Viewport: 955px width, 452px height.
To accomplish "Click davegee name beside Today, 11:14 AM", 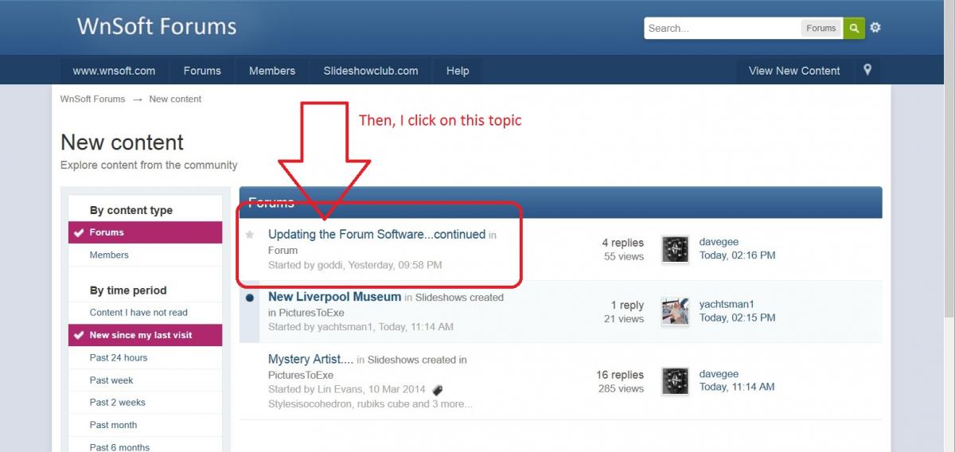I will (719, 373).
